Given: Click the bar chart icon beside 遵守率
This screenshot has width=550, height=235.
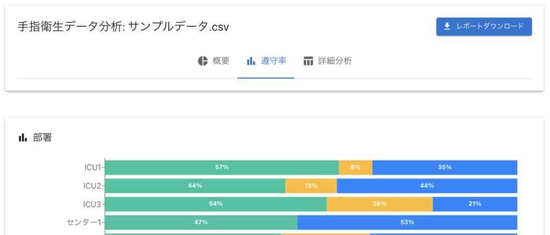Looking at the screenshot, I should pyautogui.click(x=251, y=61).
